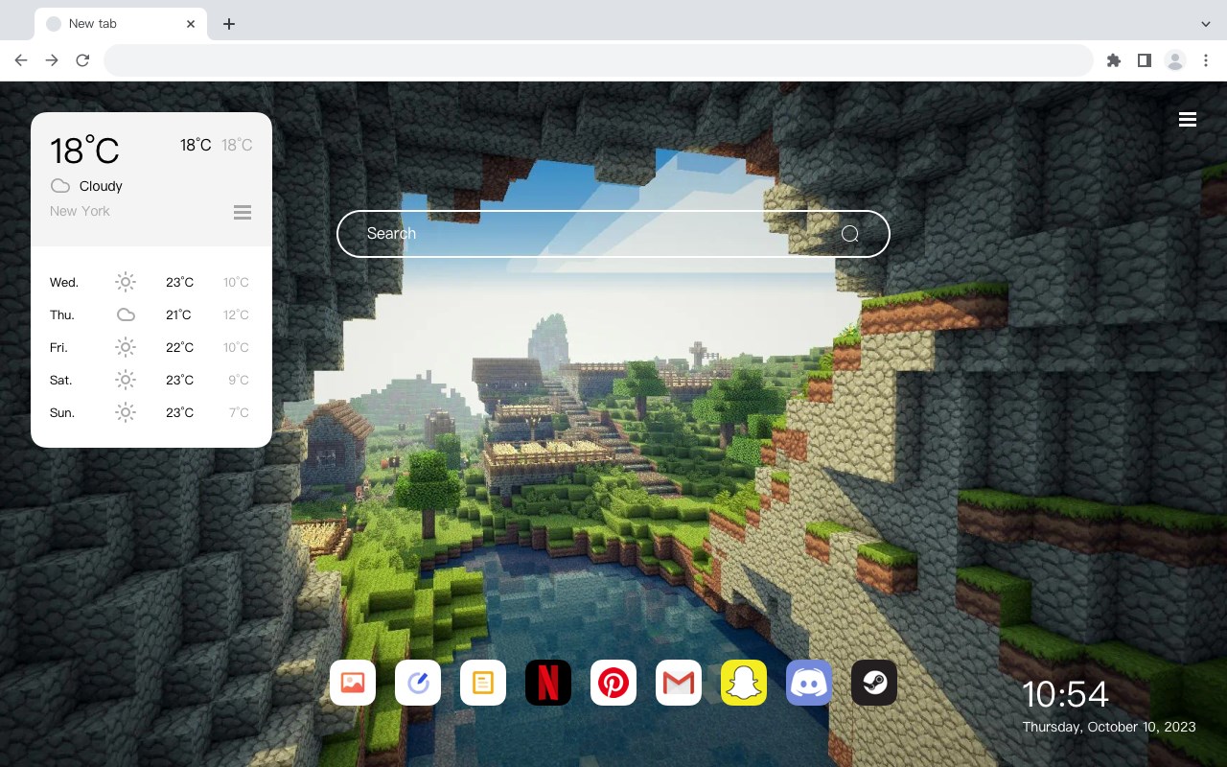
Task: Open the browser Extensions puzzle icon
Action: [x=1113, y=60]
